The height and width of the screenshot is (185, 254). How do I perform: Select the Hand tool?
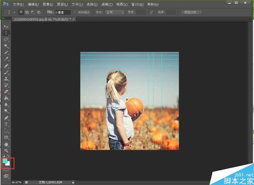click(6, 144)
